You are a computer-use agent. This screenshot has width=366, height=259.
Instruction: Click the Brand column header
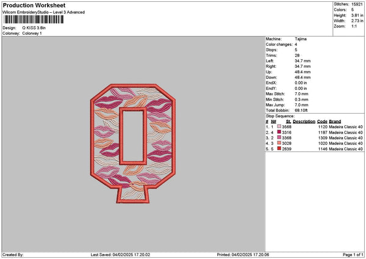pos(335,122)
